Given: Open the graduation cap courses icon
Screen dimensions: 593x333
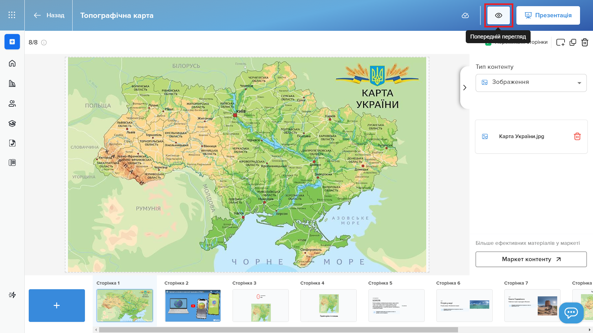Looking at the screenshot, I should pyautogui.click(x=12, y=123).
